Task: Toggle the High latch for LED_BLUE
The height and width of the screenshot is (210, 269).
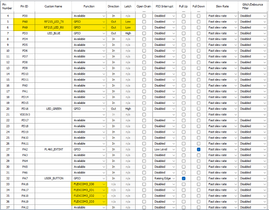Action: pyautogui.click(x=128, y=33)
